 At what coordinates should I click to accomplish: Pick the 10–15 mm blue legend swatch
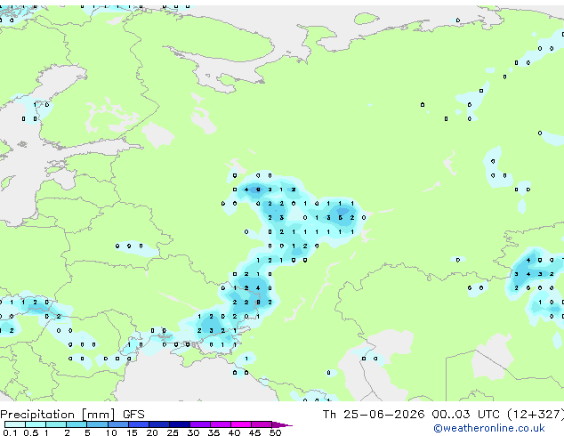click(117, 424)
